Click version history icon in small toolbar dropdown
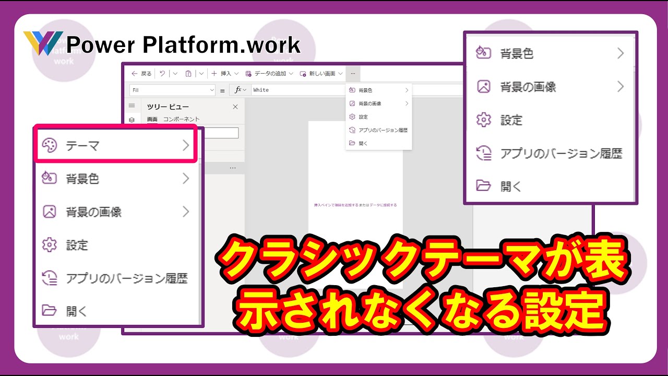668x376 pixels. (352, 130)
